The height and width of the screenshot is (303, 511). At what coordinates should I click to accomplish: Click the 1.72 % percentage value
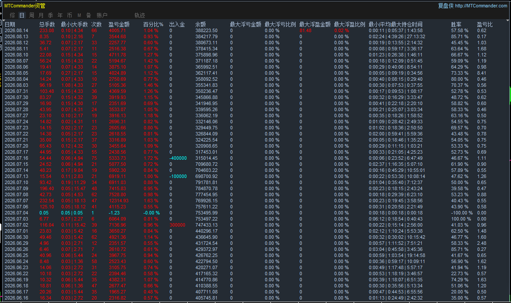151,158
